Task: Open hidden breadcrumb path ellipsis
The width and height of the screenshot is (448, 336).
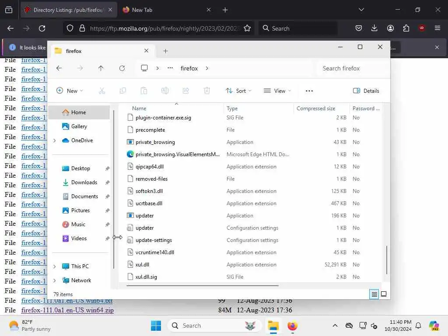Action: click(x=170, y=68)
